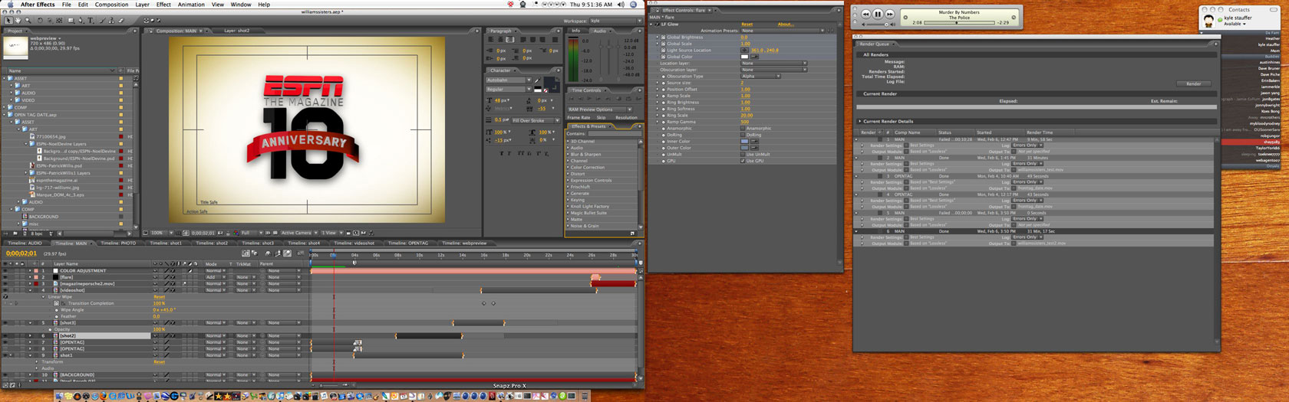Click the Light Source Location crosshair icon
Viewport: 1289px width, 402px height.
pos(744,51)
